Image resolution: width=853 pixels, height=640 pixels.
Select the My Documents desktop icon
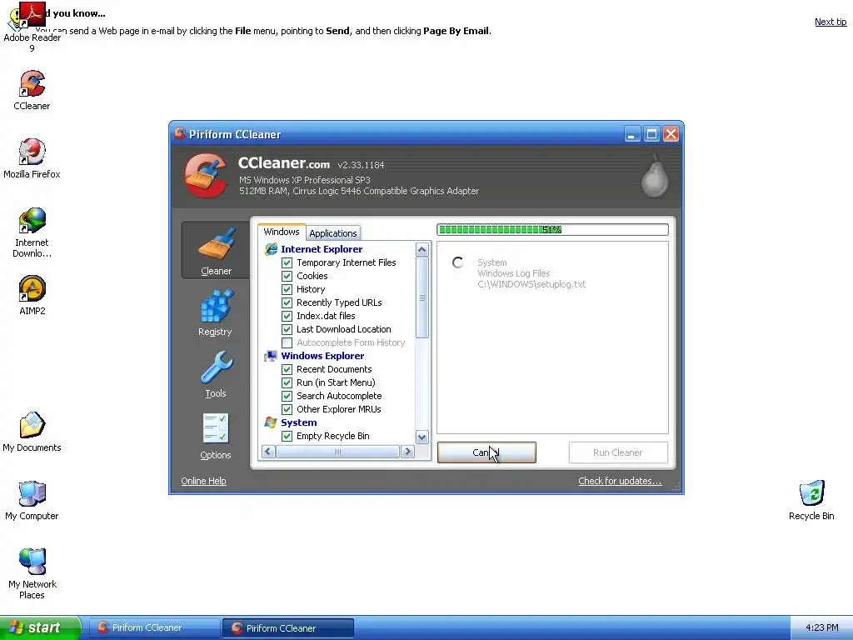click(x=32, y=432)
